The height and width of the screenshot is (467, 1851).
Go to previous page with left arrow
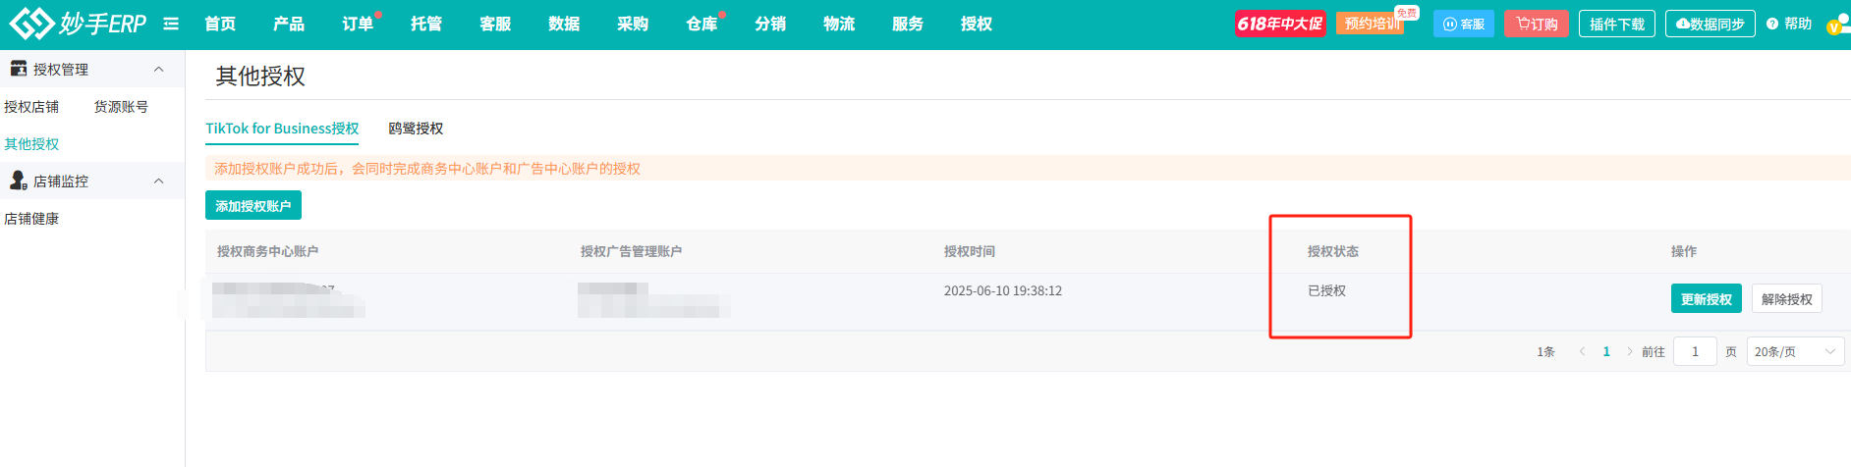(1582, 351)
